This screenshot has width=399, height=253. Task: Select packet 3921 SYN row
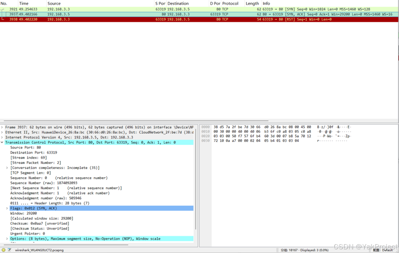click(199, 9)
